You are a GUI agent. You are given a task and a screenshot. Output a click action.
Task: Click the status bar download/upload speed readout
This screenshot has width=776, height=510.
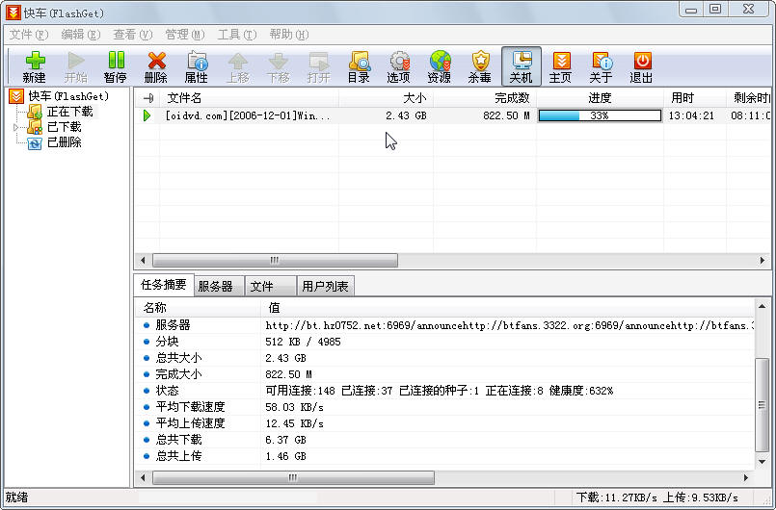point(656,497)
